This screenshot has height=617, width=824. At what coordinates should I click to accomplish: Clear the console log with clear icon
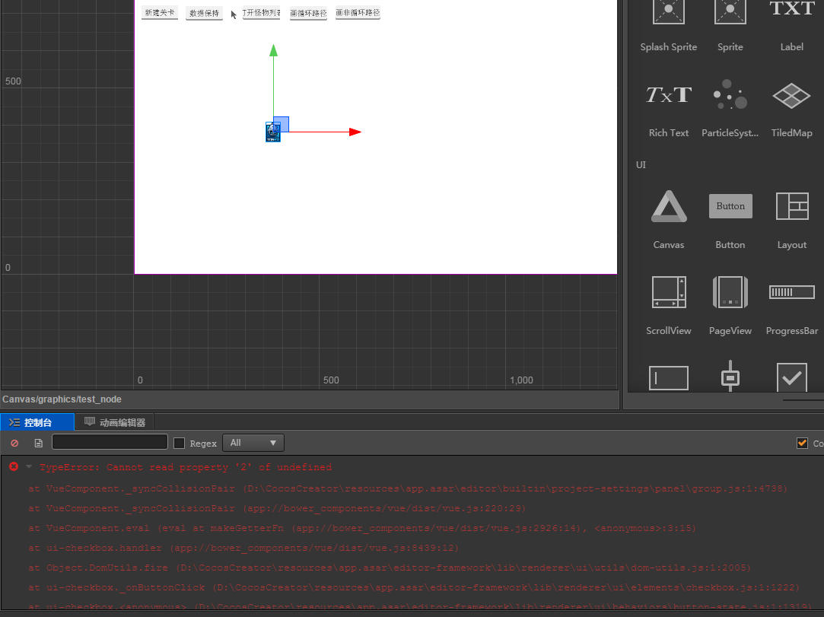pos(14,443)
